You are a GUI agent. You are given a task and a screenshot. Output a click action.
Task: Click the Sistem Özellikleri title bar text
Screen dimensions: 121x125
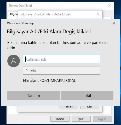20,6
